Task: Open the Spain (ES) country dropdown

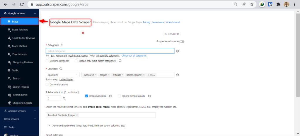Action: coord(62,75)
